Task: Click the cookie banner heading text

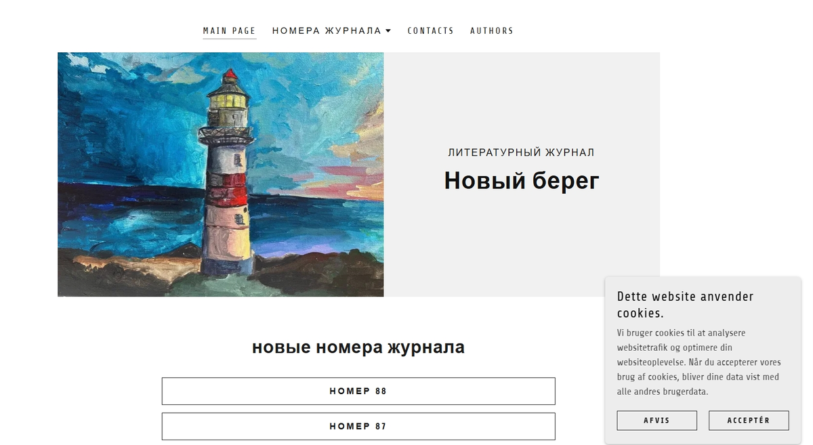Action: coord(685,305)
